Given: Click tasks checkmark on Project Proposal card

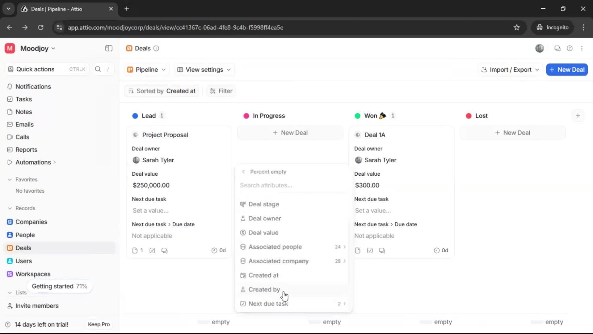Looking at the screenshot, I should (x=152, y=250).
